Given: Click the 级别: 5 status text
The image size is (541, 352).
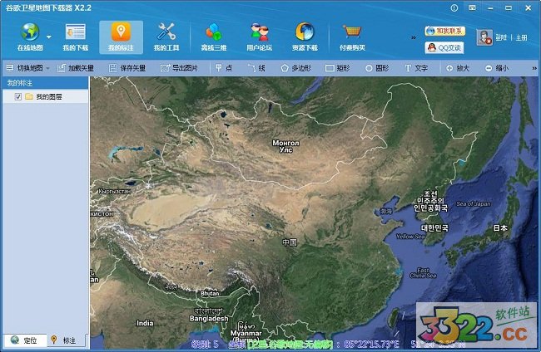Looking at the screenshot, I should point(205,344).
